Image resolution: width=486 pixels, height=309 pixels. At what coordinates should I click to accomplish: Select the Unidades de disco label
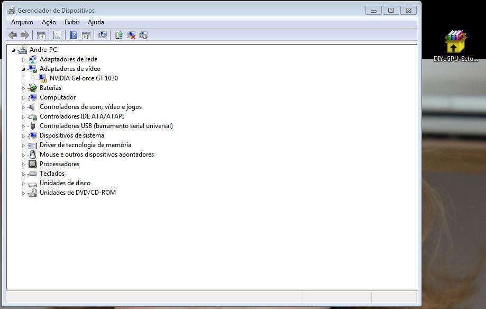[65, 183]
